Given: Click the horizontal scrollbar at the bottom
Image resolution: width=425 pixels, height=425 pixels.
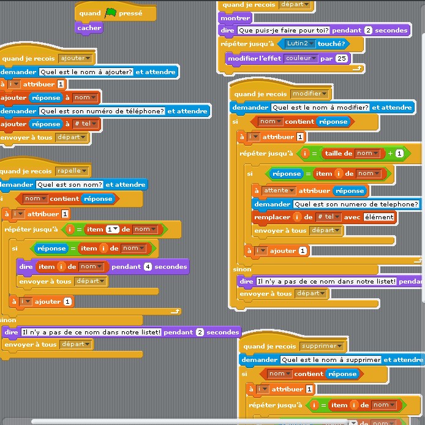Looking at the screenshot, I should pos(190,422).
